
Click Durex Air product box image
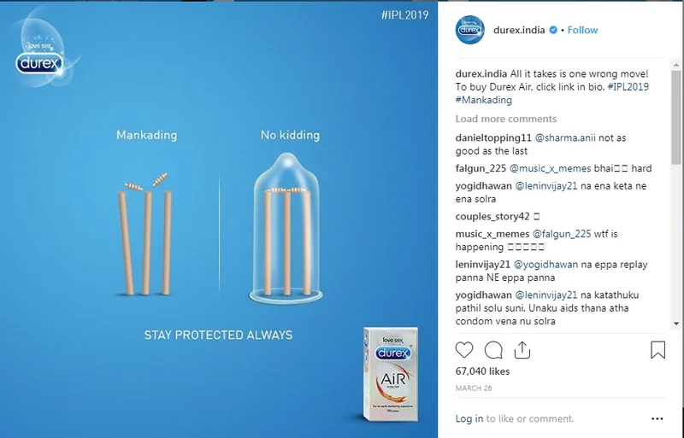(x=391, y=374)
